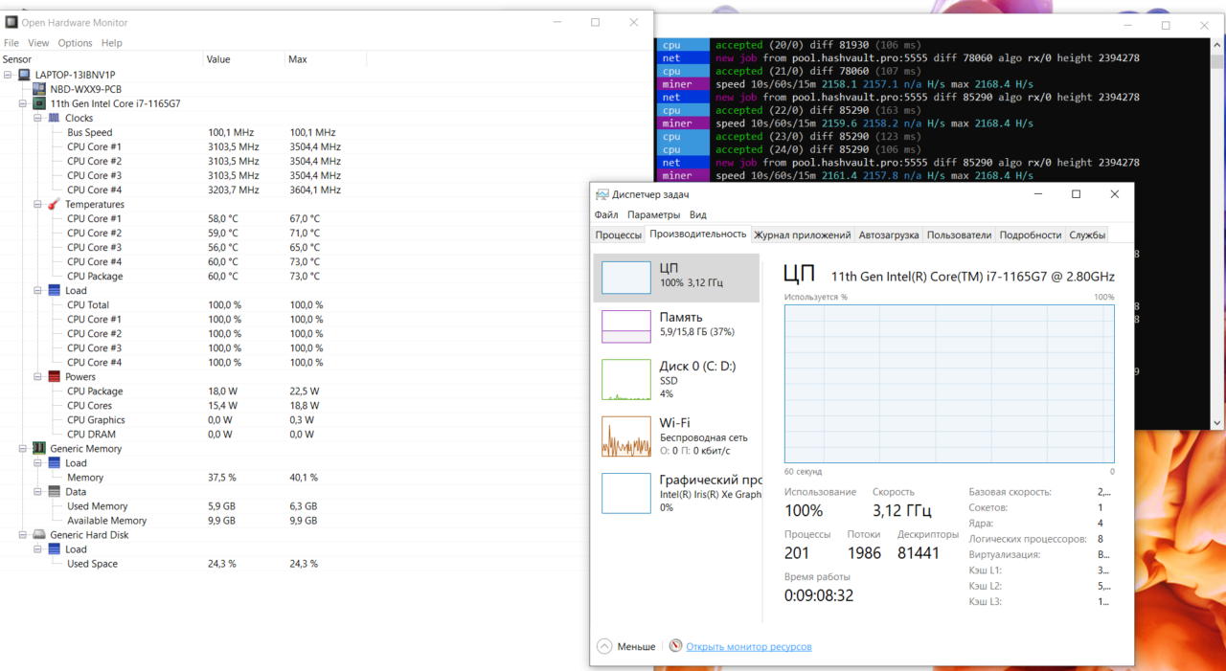Click the Open Hardware Monitor title bar icon
Viewport: 1226px width, 671px height.
click(11, 22)
